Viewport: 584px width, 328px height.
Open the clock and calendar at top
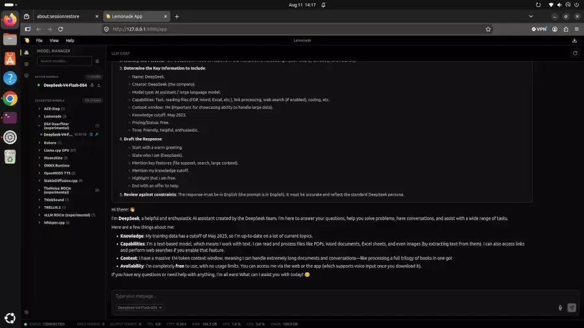pos(302,5)
